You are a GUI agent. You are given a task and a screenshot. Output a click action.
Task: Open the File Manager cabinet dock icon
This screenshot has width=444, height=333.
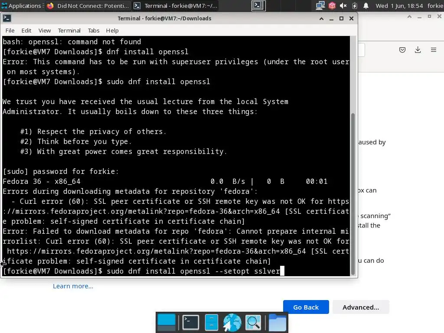pyautogui.click(x=211, y=322)
